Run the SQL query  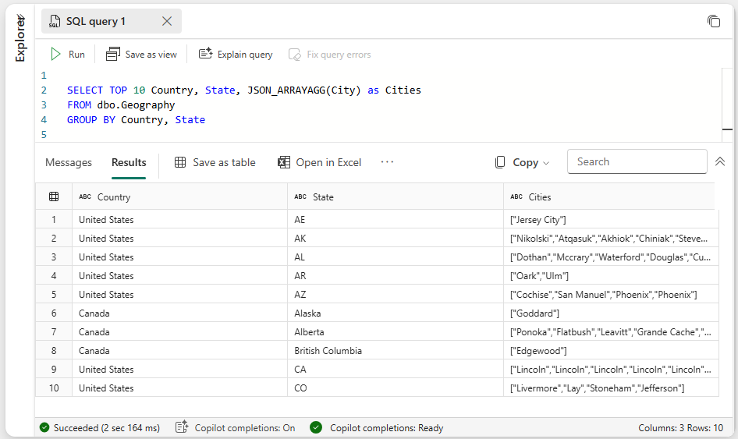coord(68,55)
